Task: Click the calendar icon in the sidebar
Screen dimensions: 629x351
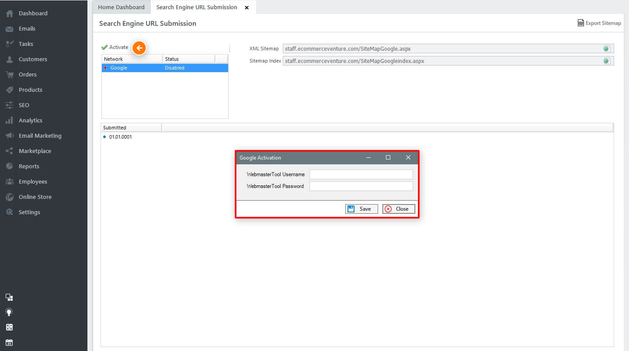Action: pos(9,343)
